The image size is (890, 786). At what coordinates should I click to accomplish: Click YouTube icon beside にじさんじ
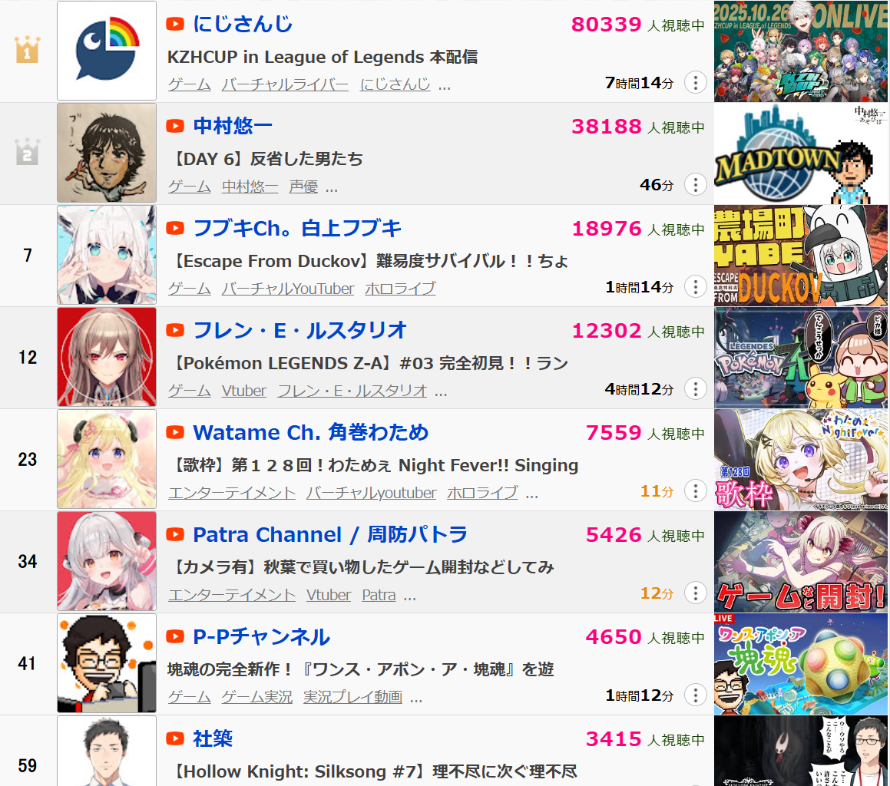pos(175,24)
